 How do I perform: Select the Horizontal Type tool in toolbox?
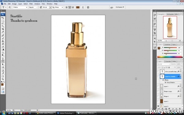[x=3, y=62]
